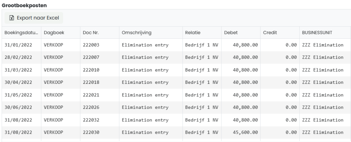The image size is (351, 142).
Task: Click the Excel icon in the export button
Action: pos(11,17)
